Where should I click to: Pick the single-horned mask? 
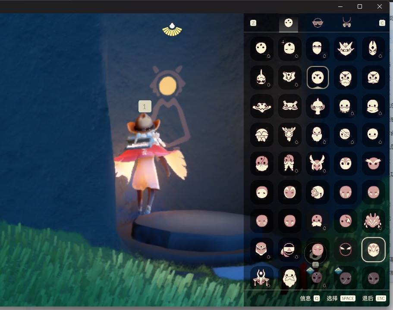262,77
